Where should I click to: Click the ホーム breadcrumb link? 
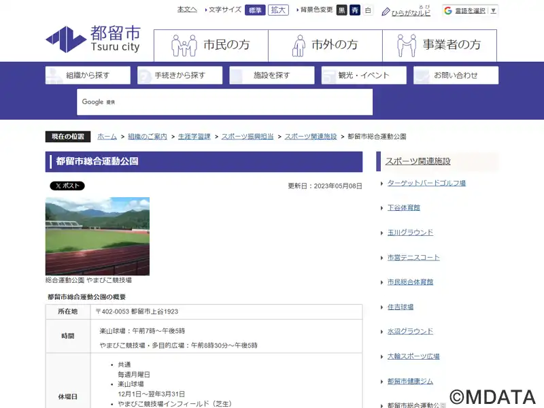point(107,137)
